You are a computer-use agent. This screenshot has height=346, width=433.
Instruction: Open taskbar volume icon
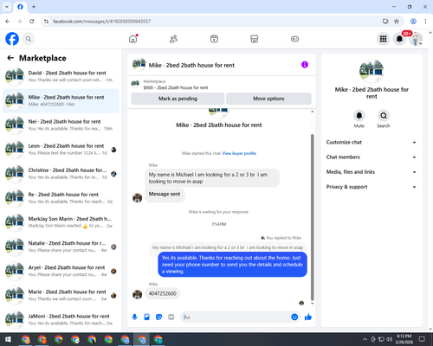pos(390,339)
